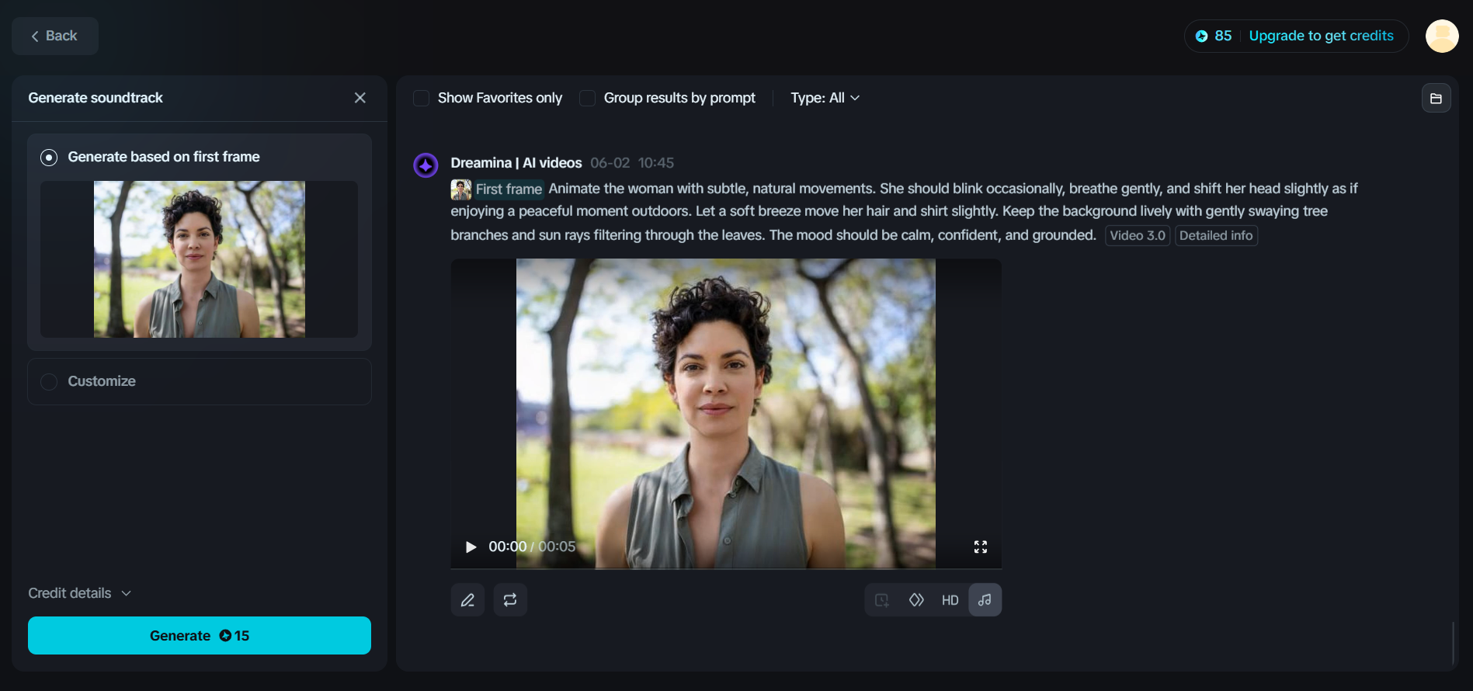Select the Customize radio option
Screen dimensions: 1473x691
49,382
